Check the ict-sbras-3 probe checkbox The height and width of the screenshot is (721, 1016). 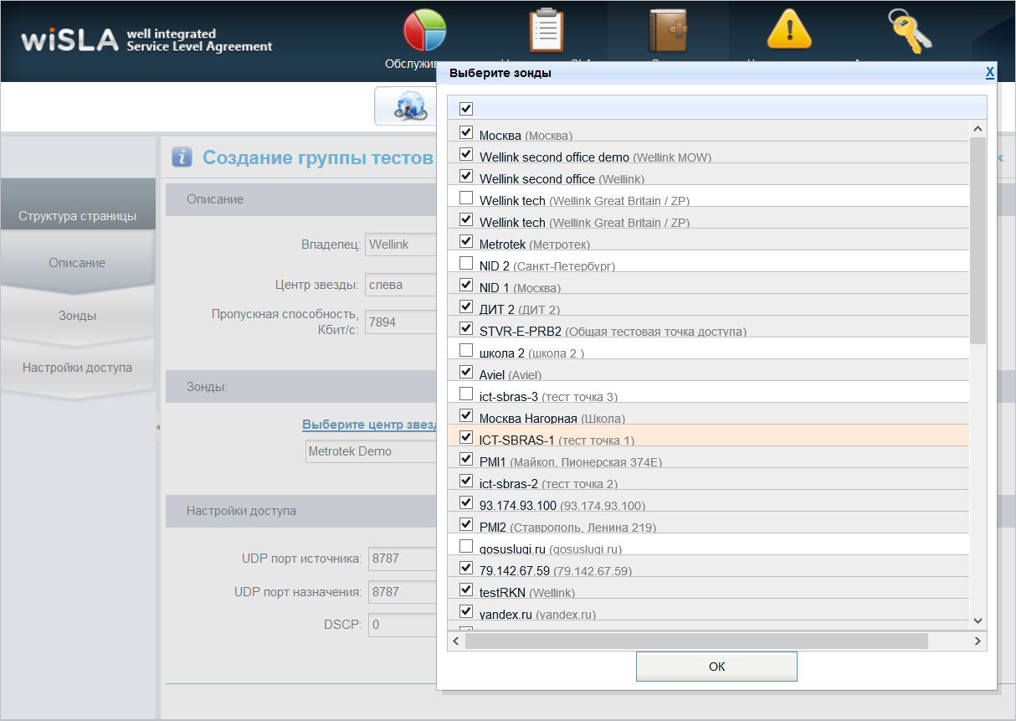(466, 394)
